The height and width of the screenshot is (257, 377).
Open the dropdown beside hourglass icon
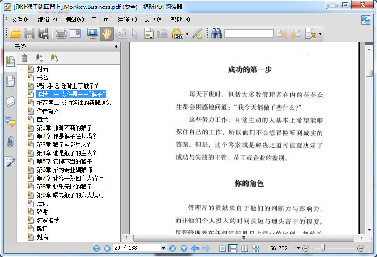[320, 34]
